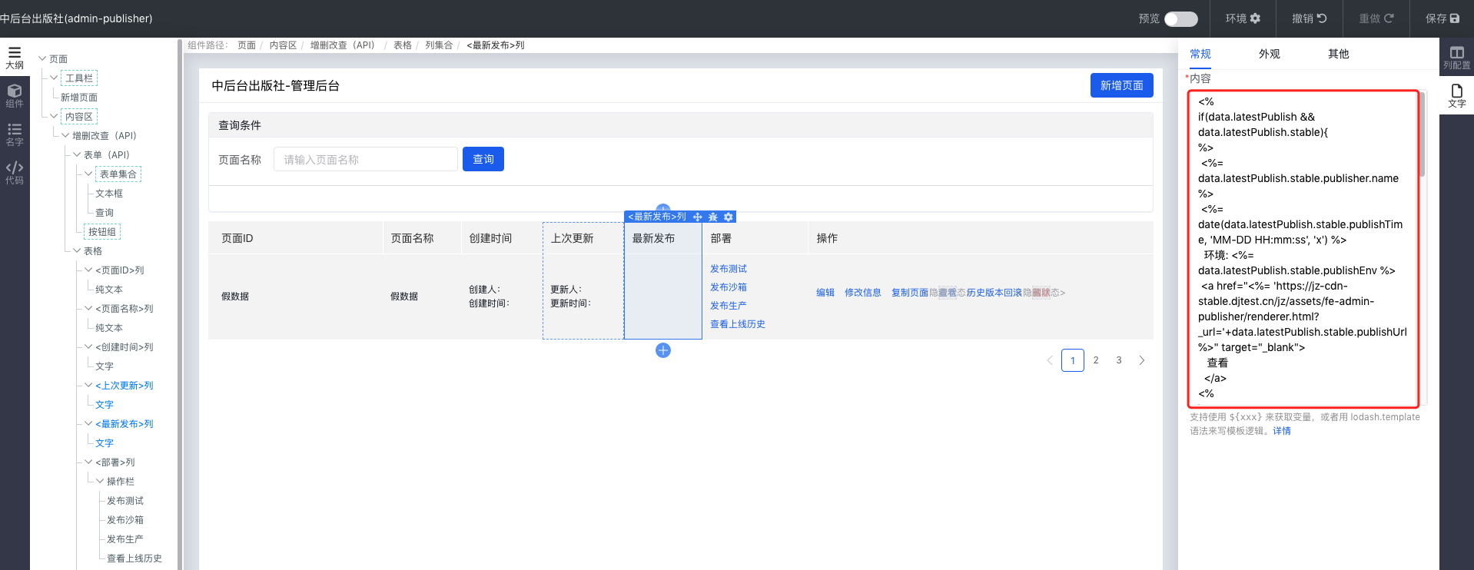Open the 组件 components panel icon
1474x570 pixels.
click(15, 96)
